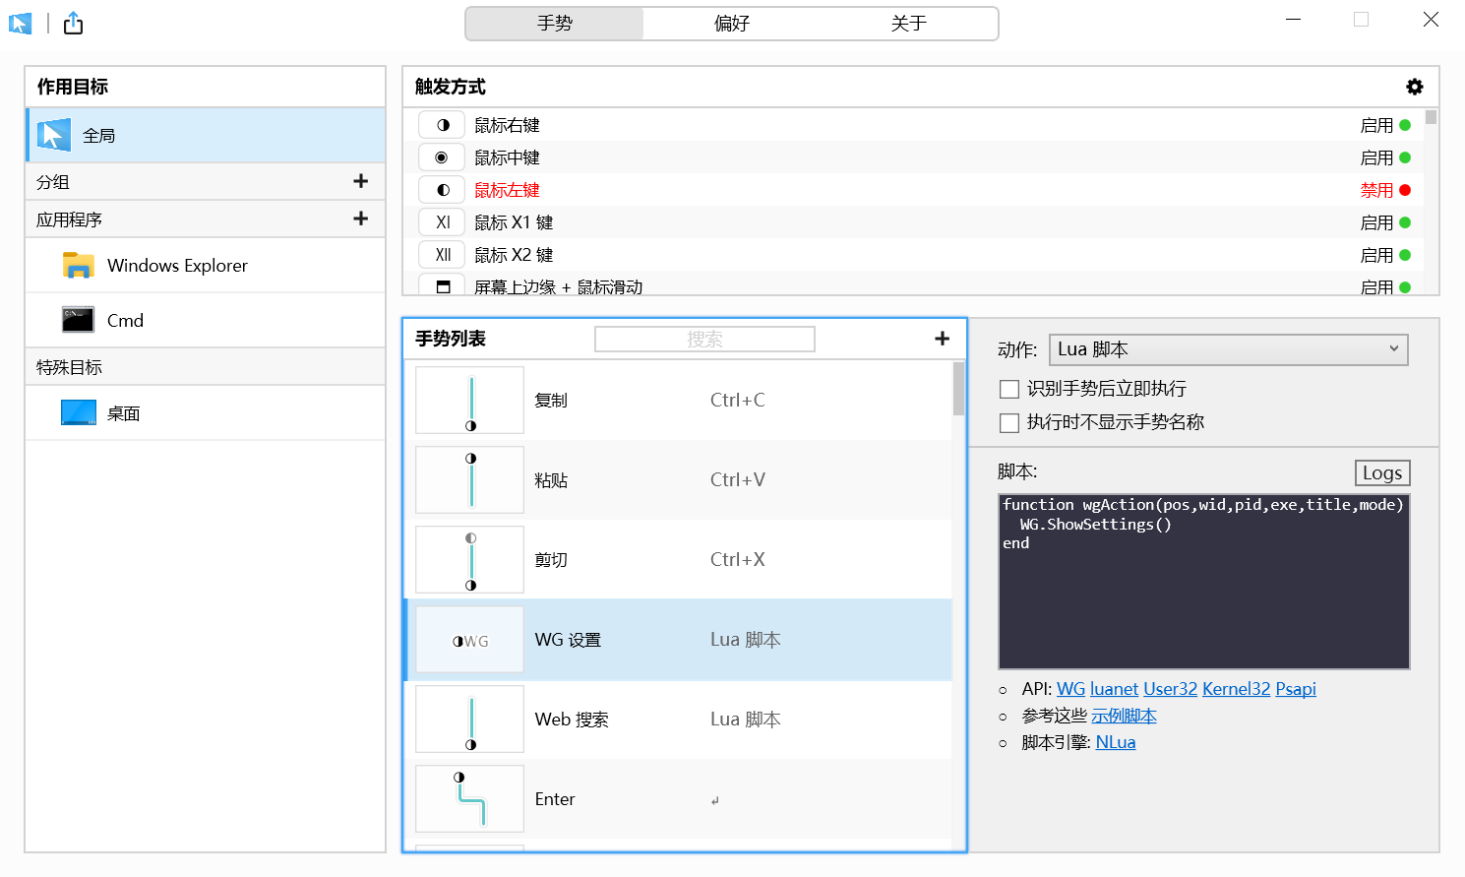Screen dimensions: 1465x877
Task: Toggle the 鼠标 X2 键 enabled indicator
Action: coord(1405,255)
